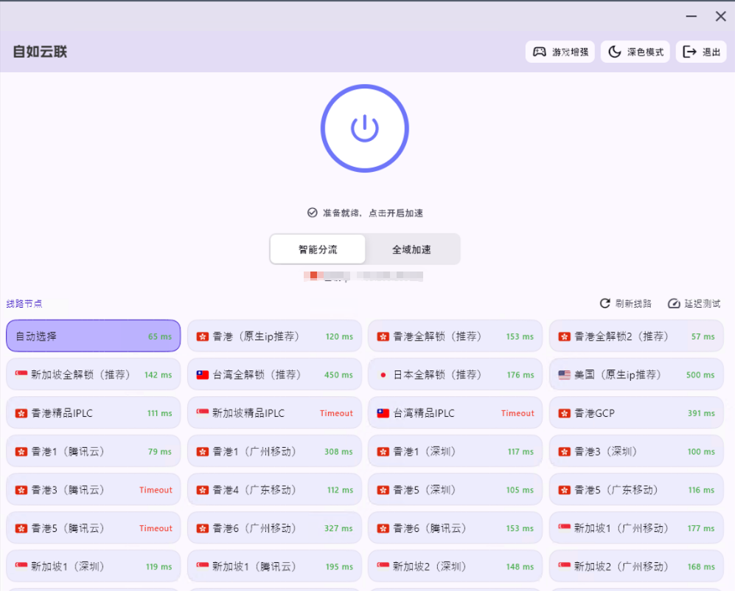
Task: Click the Hong Kong flag on 香港精品IPLC node
Action: point(20,412)
